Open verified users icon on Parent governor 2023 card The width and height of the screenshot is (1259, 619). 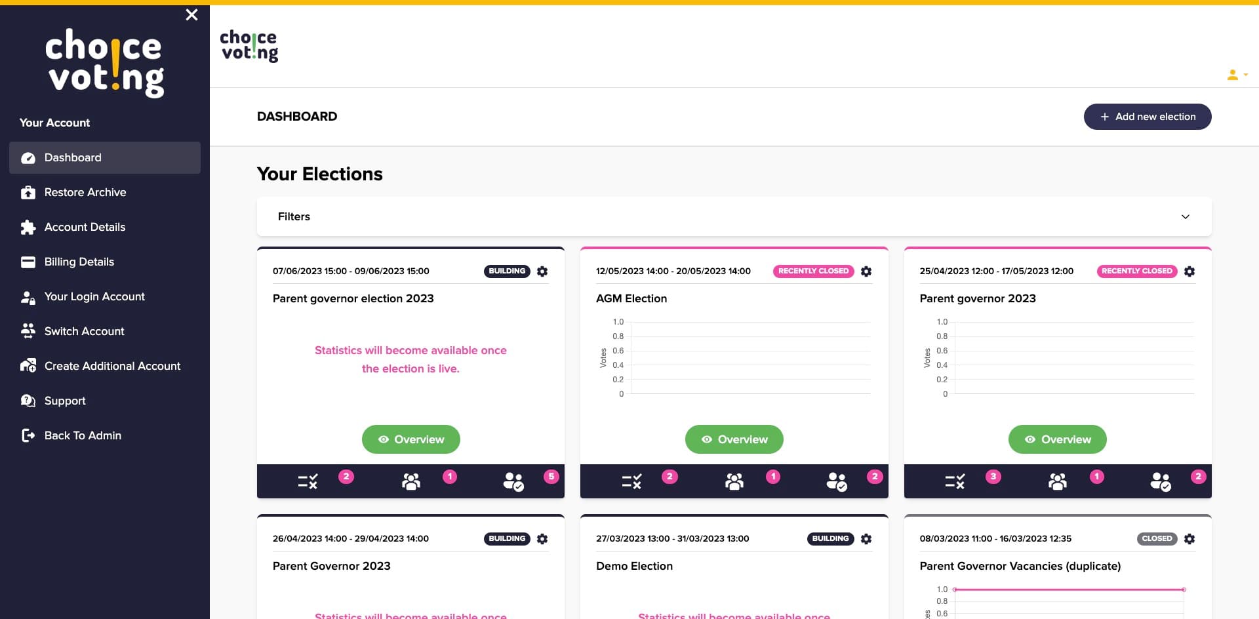[x=1161, y=482]
